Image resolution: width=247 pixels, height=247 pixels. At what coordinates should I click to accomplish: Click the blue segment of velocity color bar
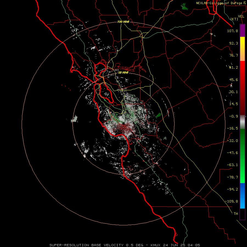(242, 196)
